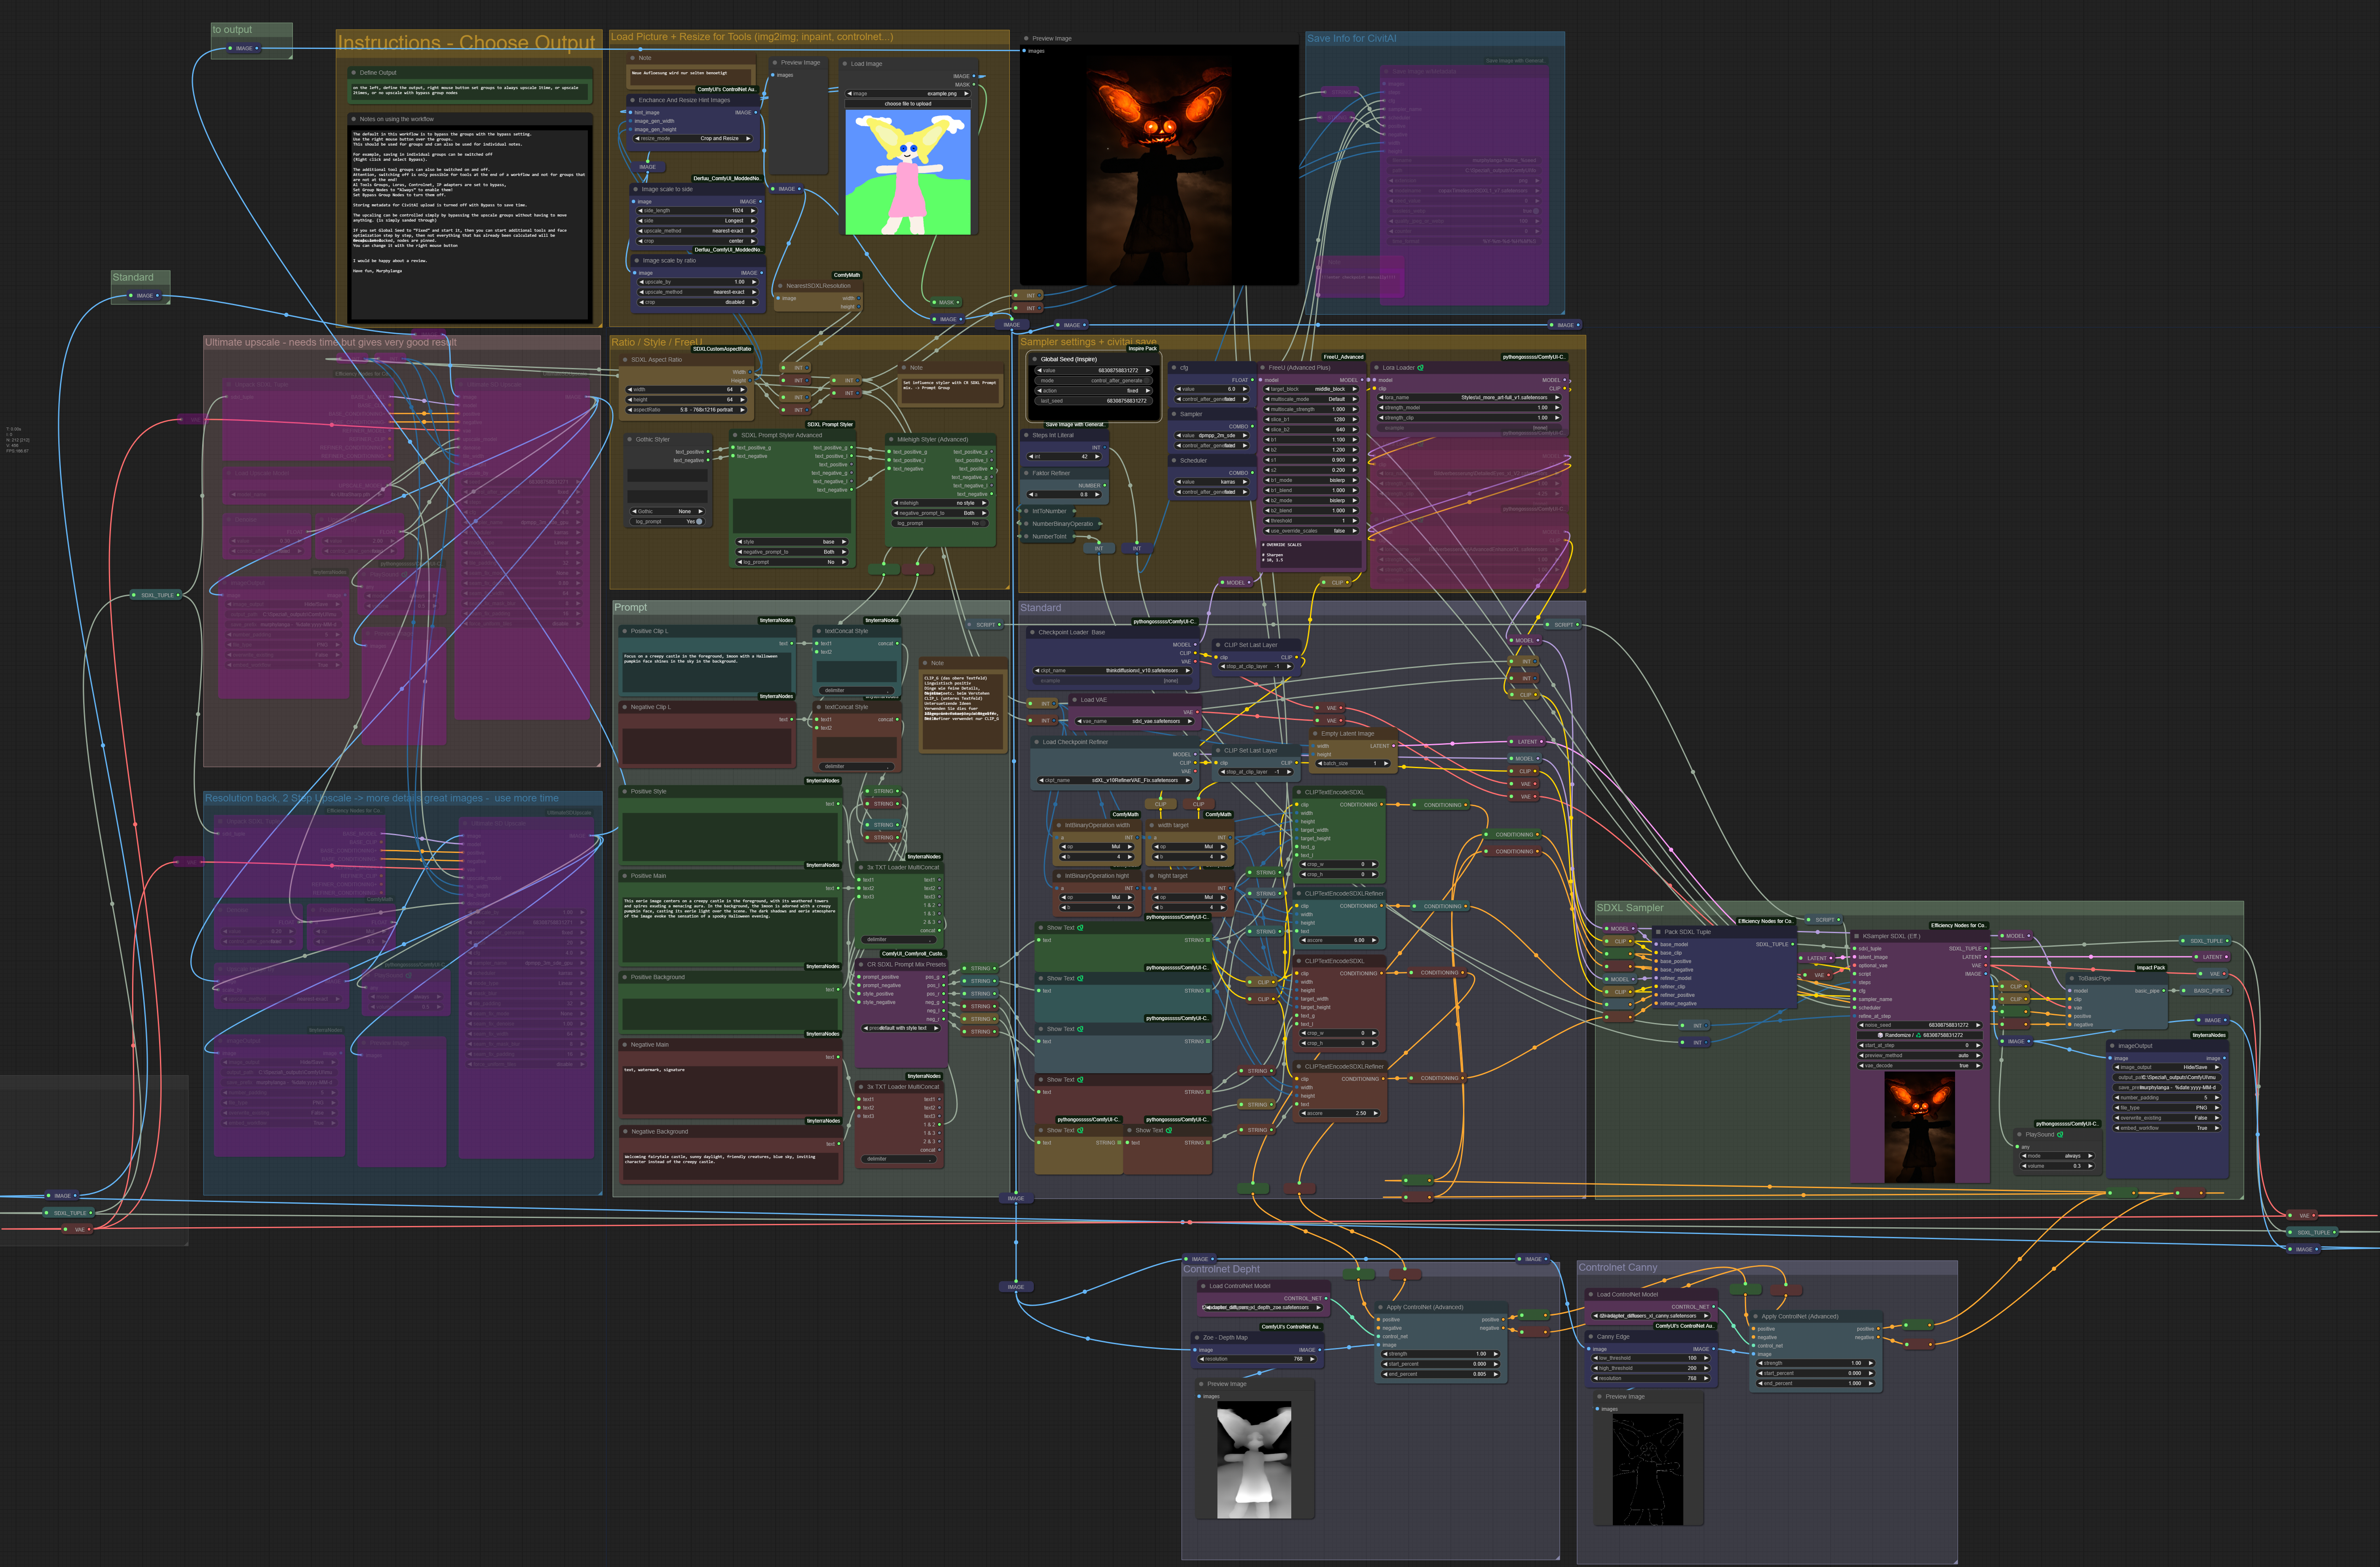The image size is (2380, 1567).
Task: Click the title dot of the FreeU (Advanced Plus) node
Action: tap(1263, 368)
